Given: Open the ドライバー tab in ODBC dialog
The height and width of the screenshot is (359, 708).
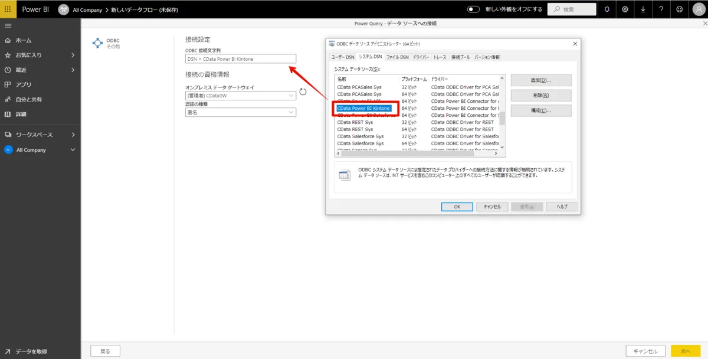Looking at the screenshot, I should (420, 57).
